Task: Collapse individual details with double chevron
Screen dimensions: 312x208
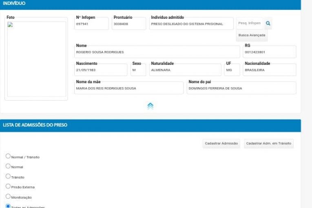Action: click(x=150, y=106)
